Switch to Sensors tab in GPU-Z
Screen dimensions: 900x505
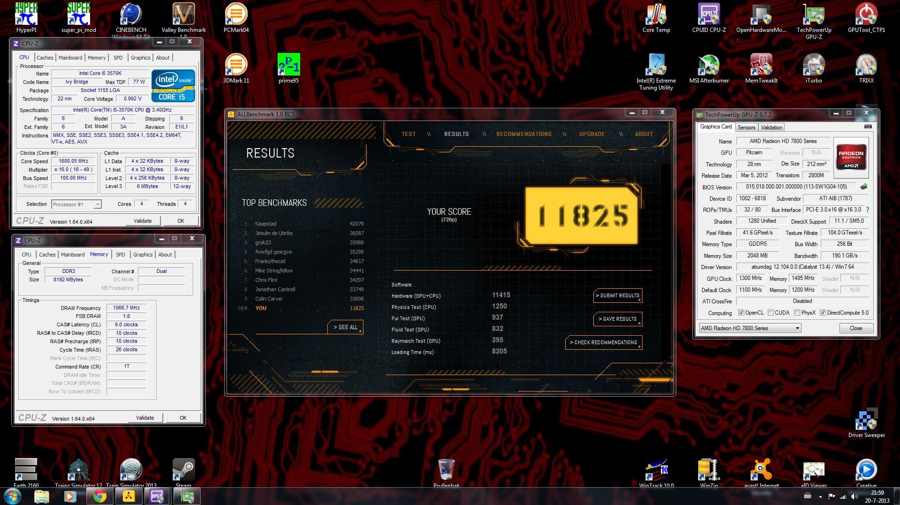point(746,128)
